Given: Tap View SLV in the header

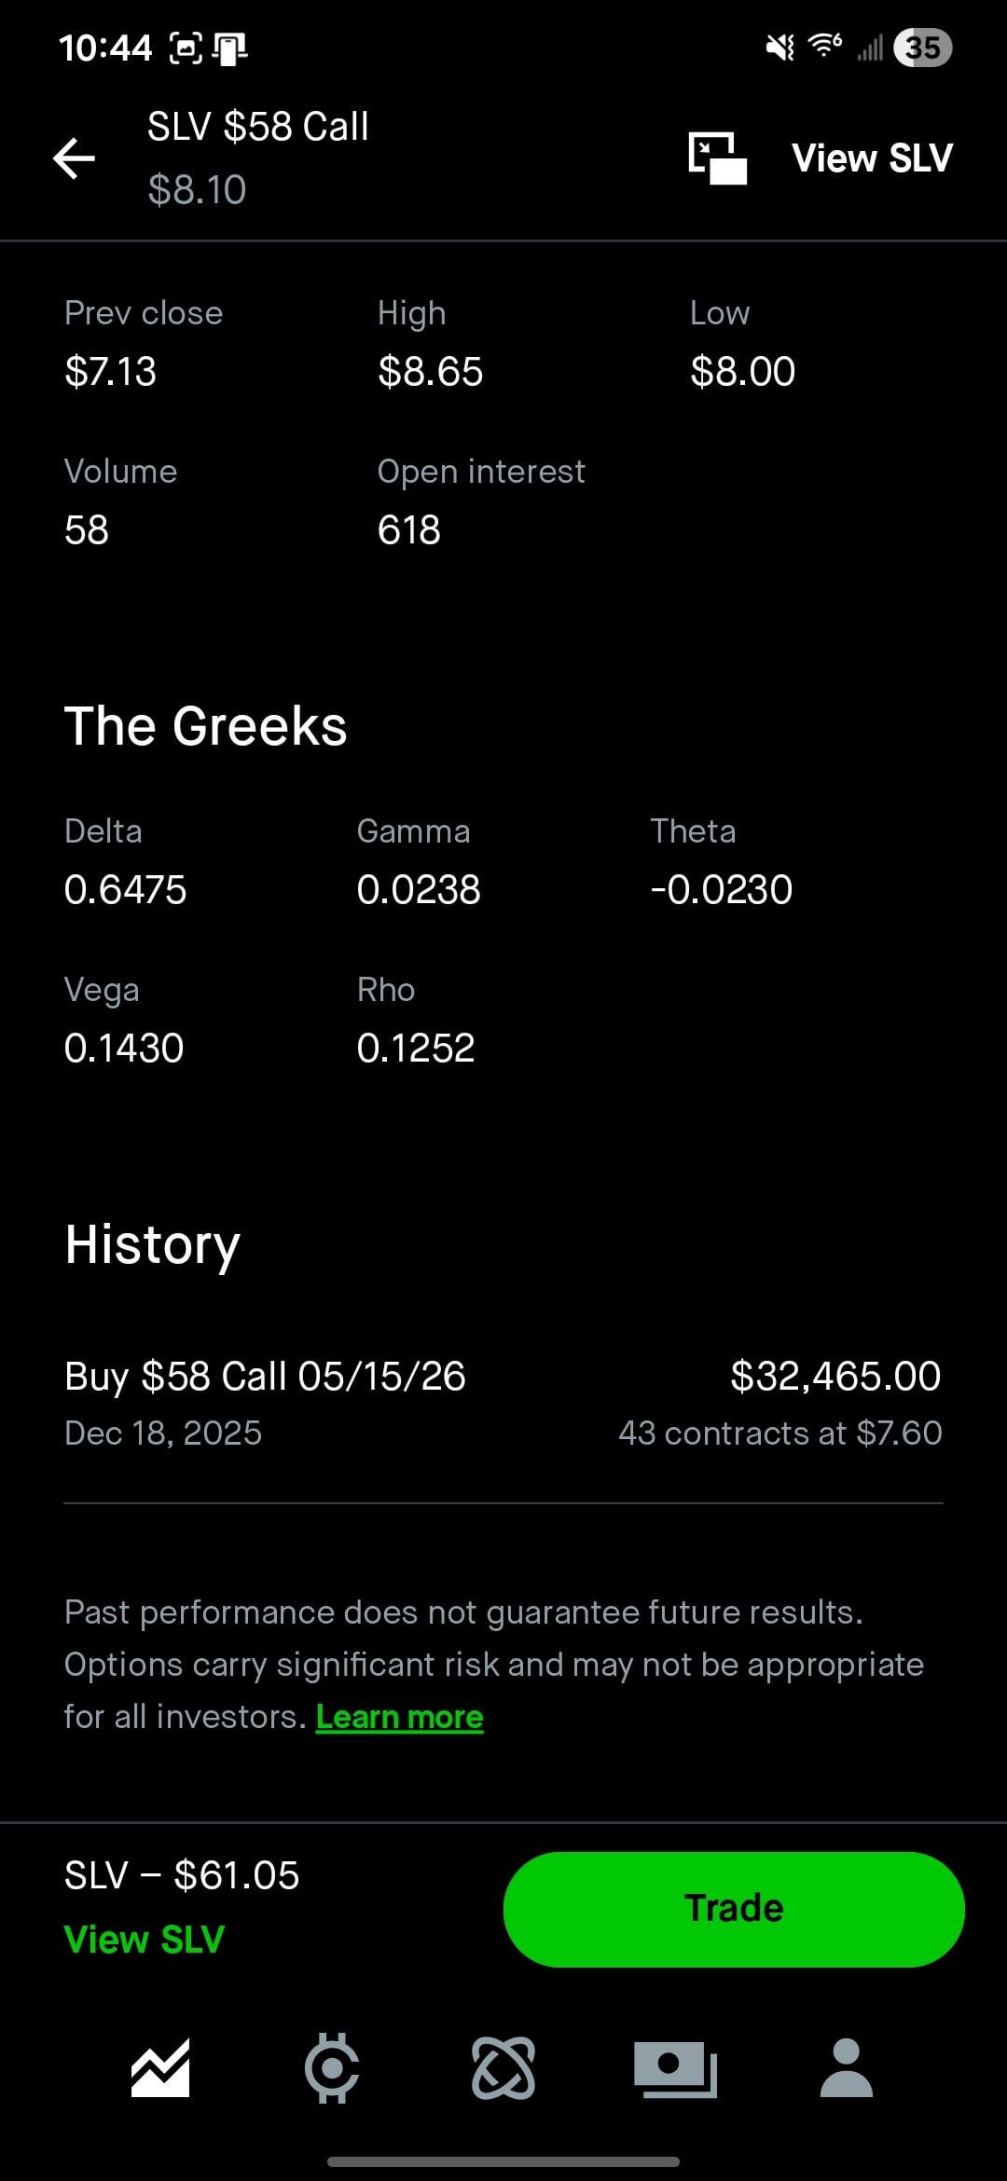Looking at the screenshot, I should (x=872, y=158).
